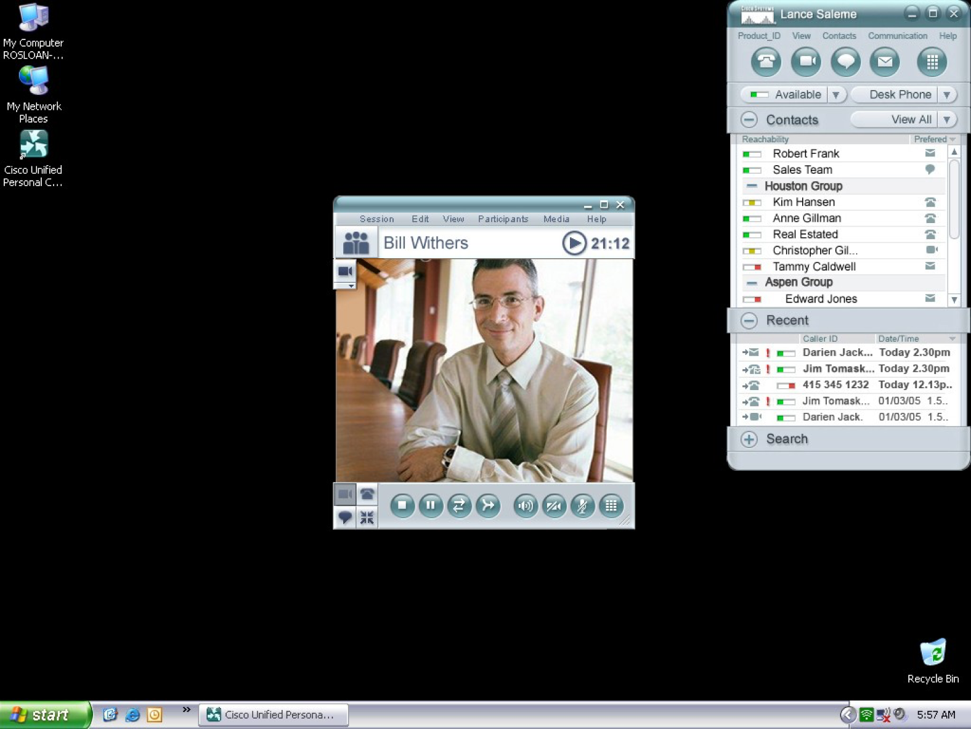Toggle video mode at the video window's bottom-left
The height and width of the screenshot is (729, 971).
coord(345,494)
